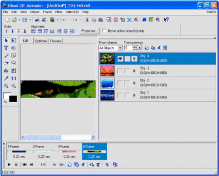Click the context help arrow icon
The width and height of the screenshot is (219, 176).
166,20
